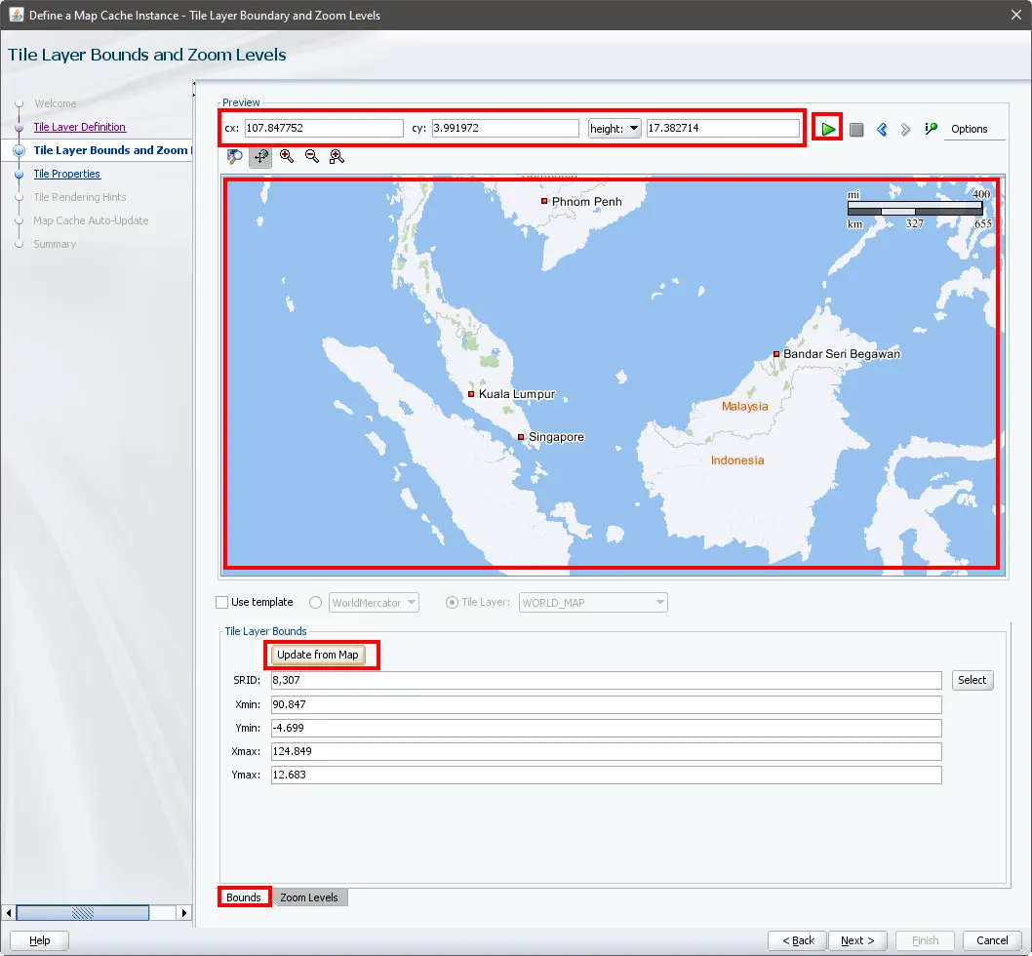Image resolution: width=1032 pixels, height=956 pixels.
Task: Click the green run preview button
Action: tap(828, 129)
